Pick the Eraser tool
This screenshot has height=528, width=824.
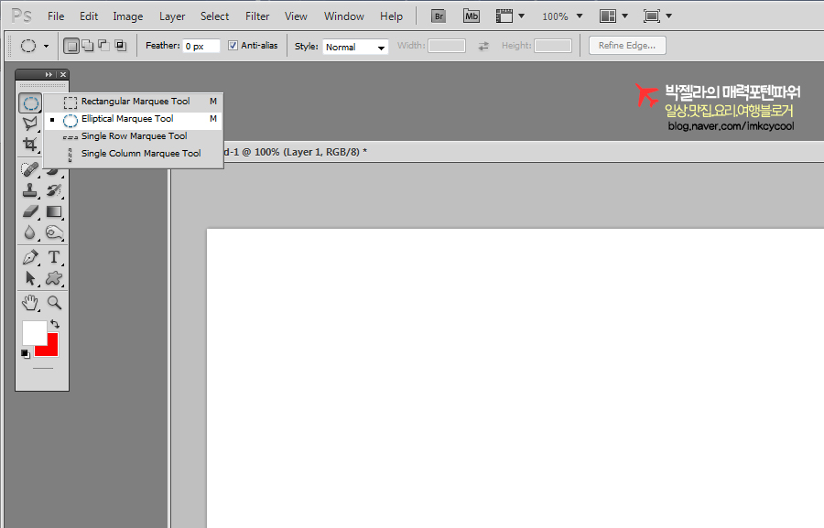pyautogui.click(x=30, y=211)
